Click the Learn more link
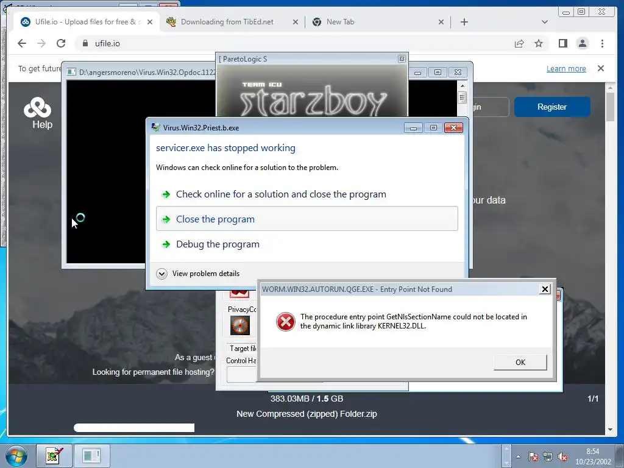Viewport: 624px width, 468px height. [x=566, y=68]
